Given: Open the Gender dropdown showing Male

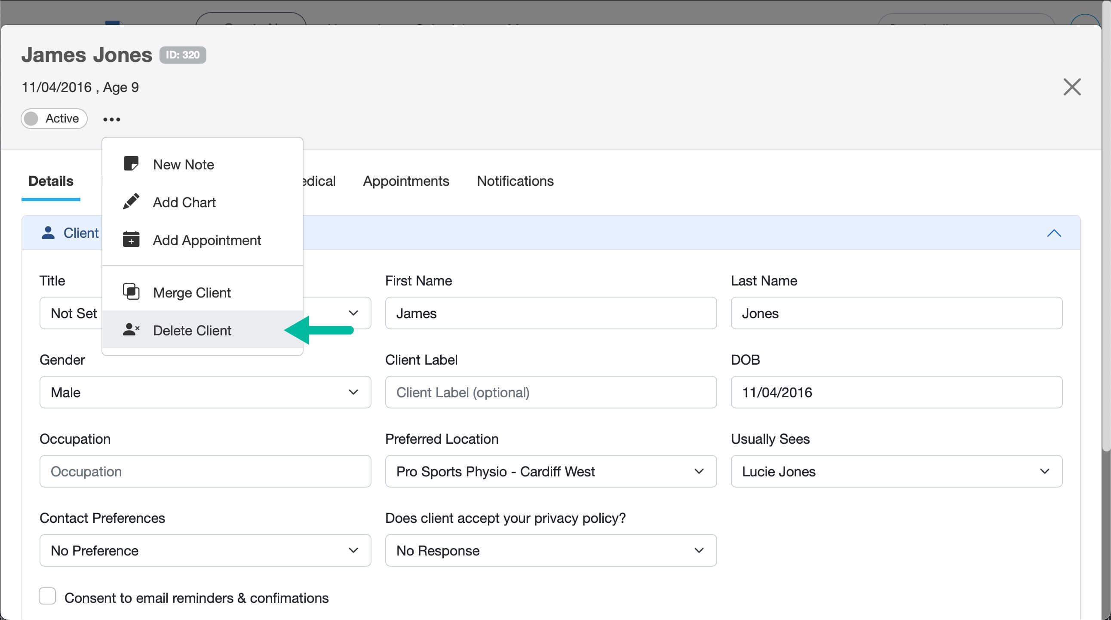Looking at the screenshot, I should click(x=205, y=392).
